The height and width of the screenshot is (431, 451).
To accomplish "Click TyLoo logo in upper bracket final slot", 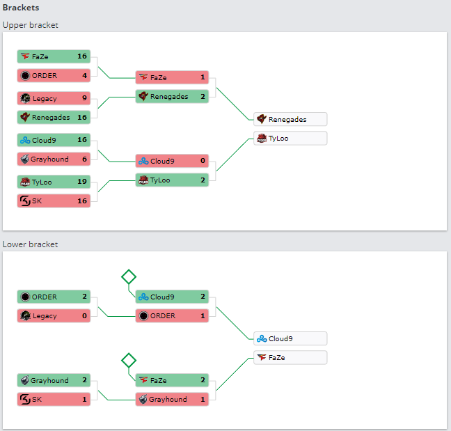I will (262, 138).
